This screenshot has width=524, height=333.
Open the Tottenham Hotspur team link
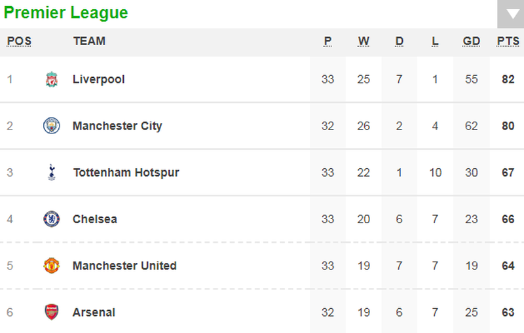coord(126,173)
